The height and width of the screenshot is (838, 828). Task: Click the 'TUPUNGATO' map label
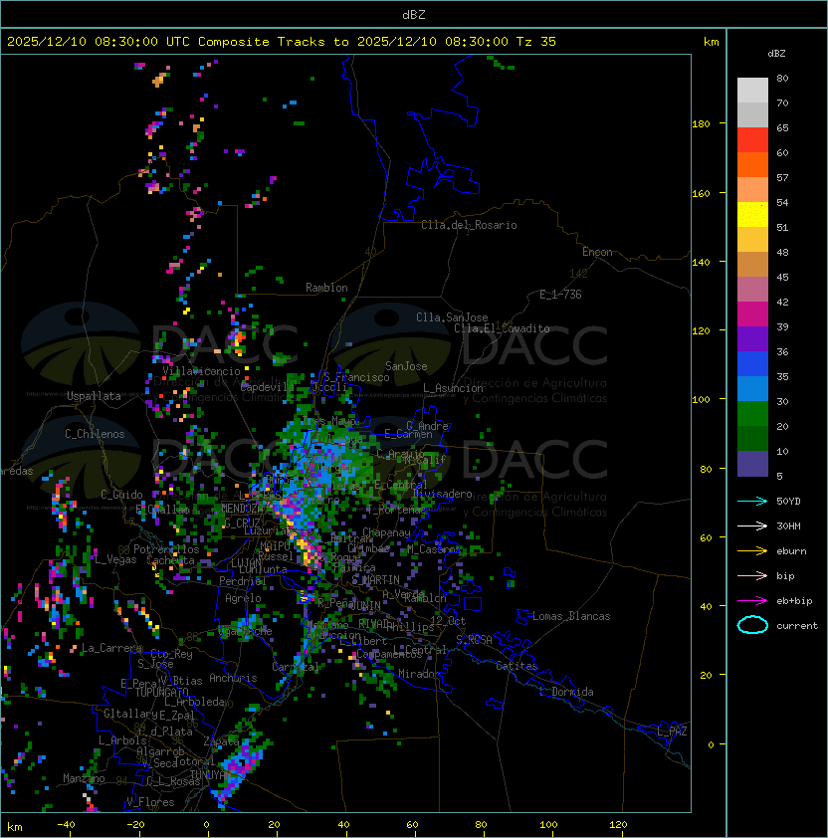coord(161,693)
